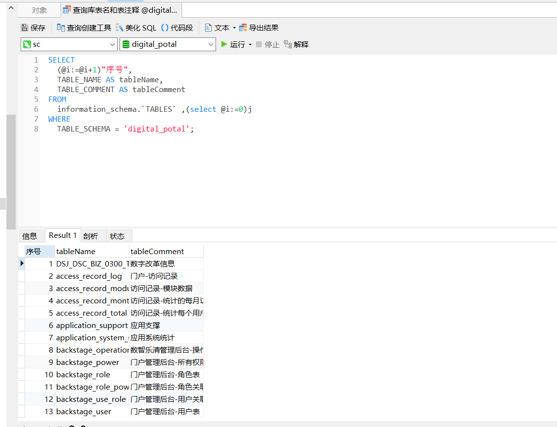Viewport: 557px width, 427px height.
Task: Click the 解释 explain icon
Action: pos(288,44)
